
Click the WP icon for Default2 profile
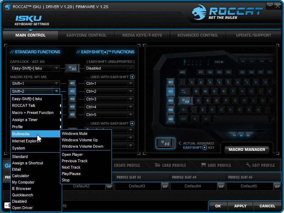[x=109, y=186]
